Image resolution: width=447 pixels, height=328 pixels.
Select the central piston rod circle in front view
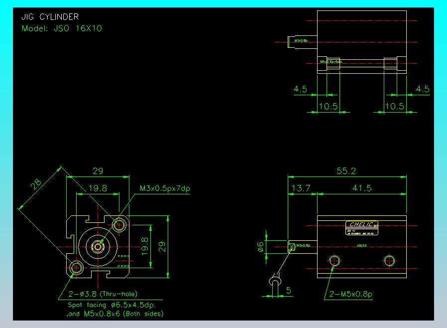coord(98,247)
